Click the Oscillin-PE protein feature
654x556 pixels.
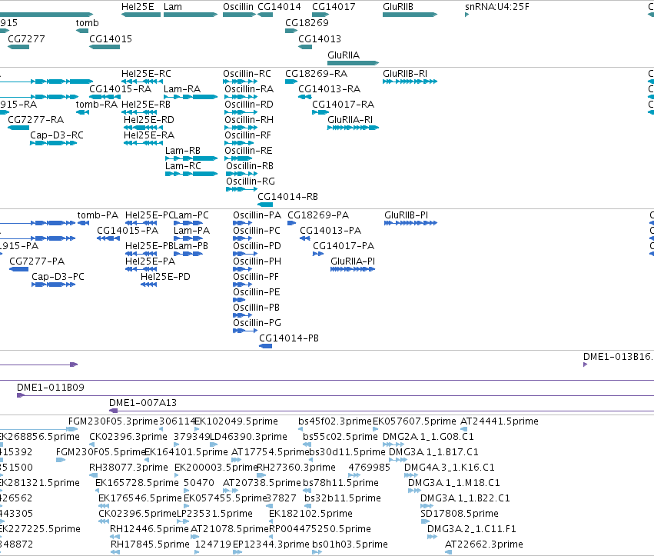[239, 300]
